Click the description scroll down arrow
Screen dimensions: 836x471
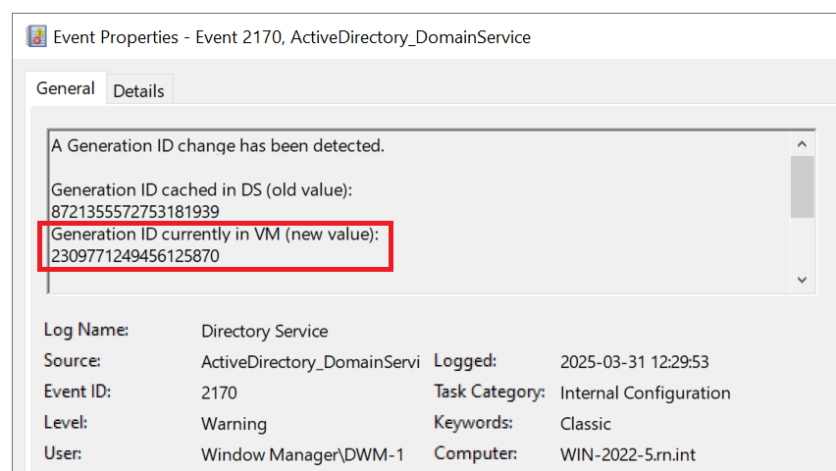802,280
